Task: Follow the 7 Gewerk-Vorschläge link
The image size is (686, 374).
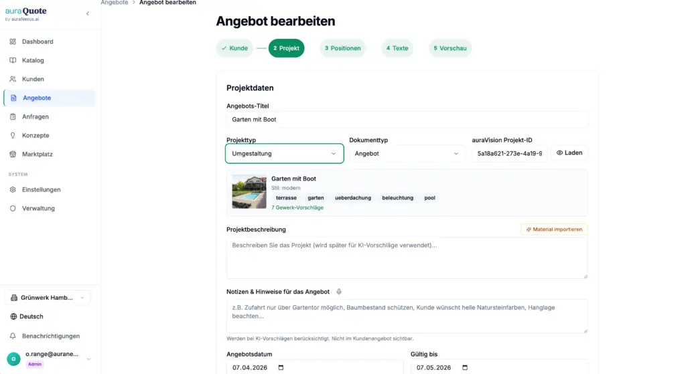Action: pos(297,207)
